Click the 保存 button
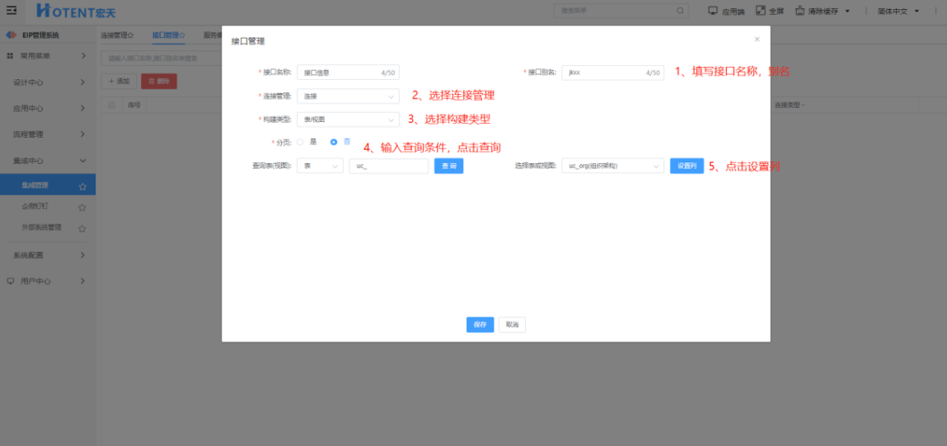The image size is (947, 446). tap(481, 325)
